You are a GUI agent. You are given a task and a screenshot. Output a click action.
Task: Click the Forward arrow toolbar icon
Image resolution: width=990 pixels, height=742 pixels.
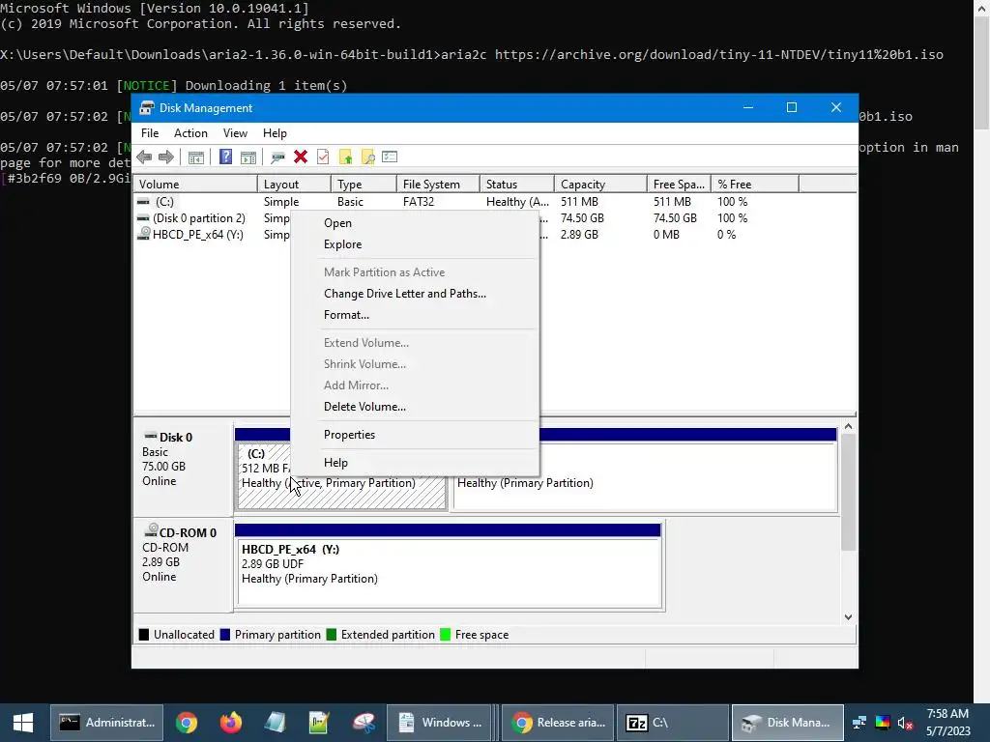coord(166,157)
